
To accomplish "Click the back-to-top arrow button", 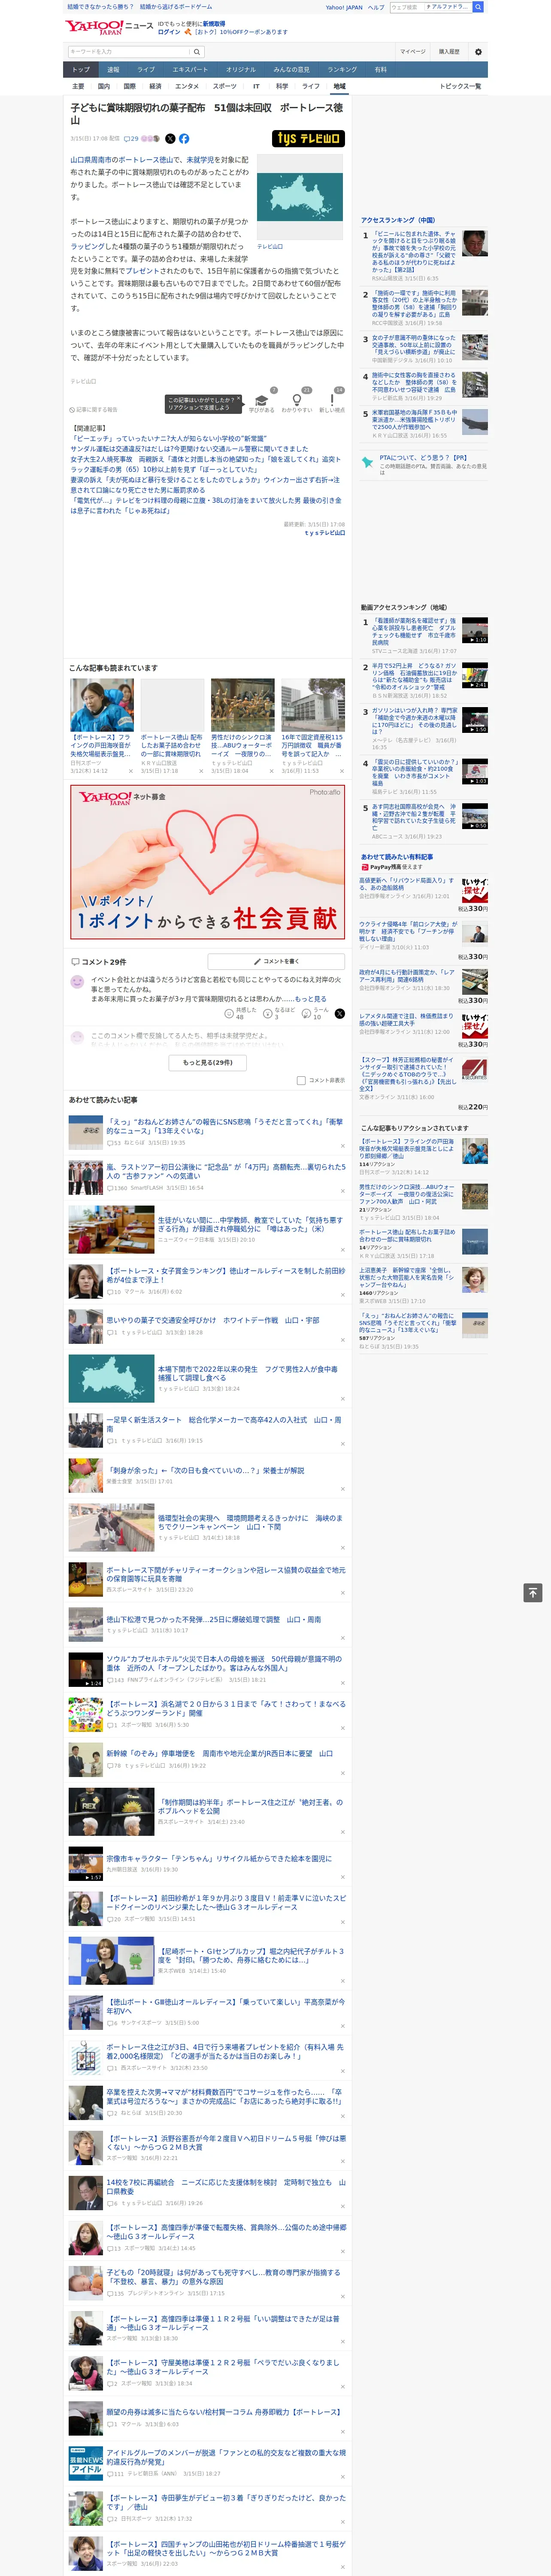I will 533,1593.
